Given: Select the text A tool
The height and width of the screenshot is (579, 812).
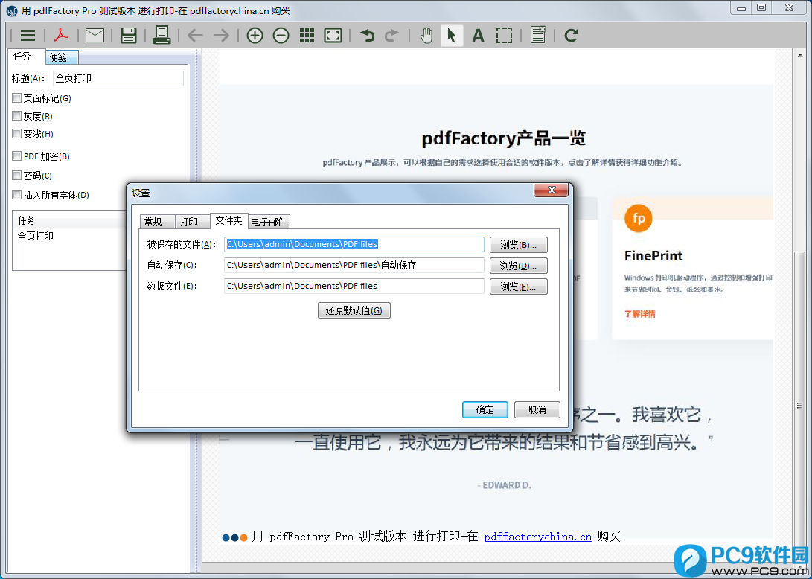Looking at the screenshot, I should click(478, 35).
